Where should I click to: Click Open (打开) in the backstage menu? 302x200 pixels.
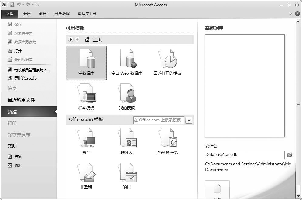(15, 51)
